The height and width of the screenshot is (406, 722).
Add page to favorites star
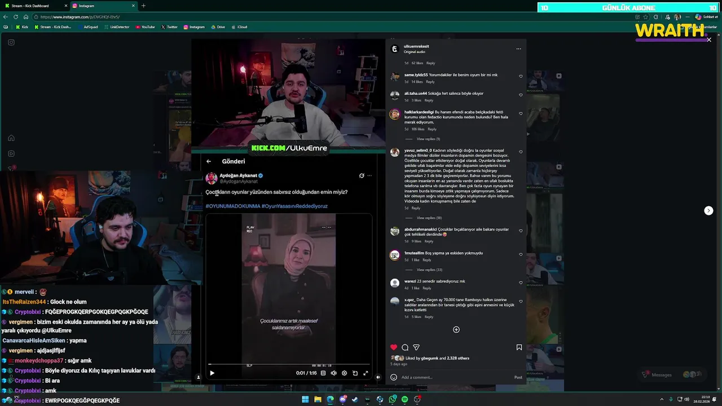coord(646,17)
